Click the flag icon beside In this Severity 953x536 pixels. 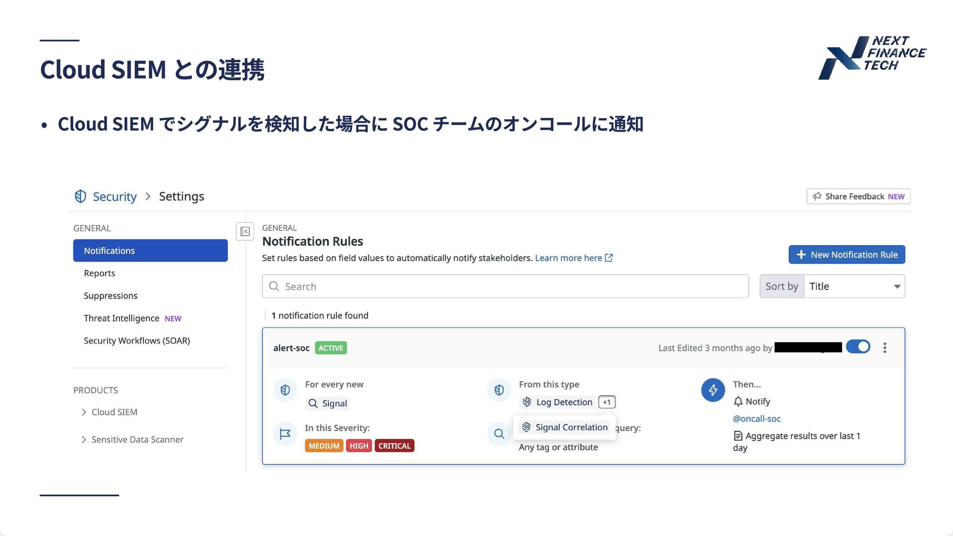click(285, 434)
